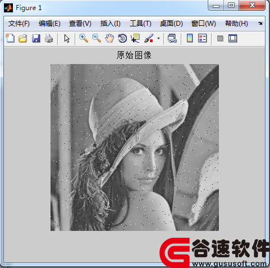
Task: Click the Link Plot icon
Action: (172, 38)
